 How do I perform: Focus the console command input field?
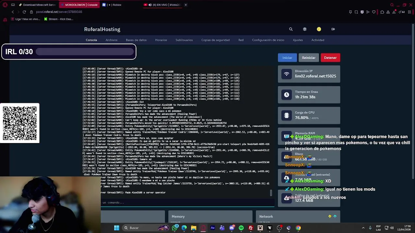tap(187, 203)
